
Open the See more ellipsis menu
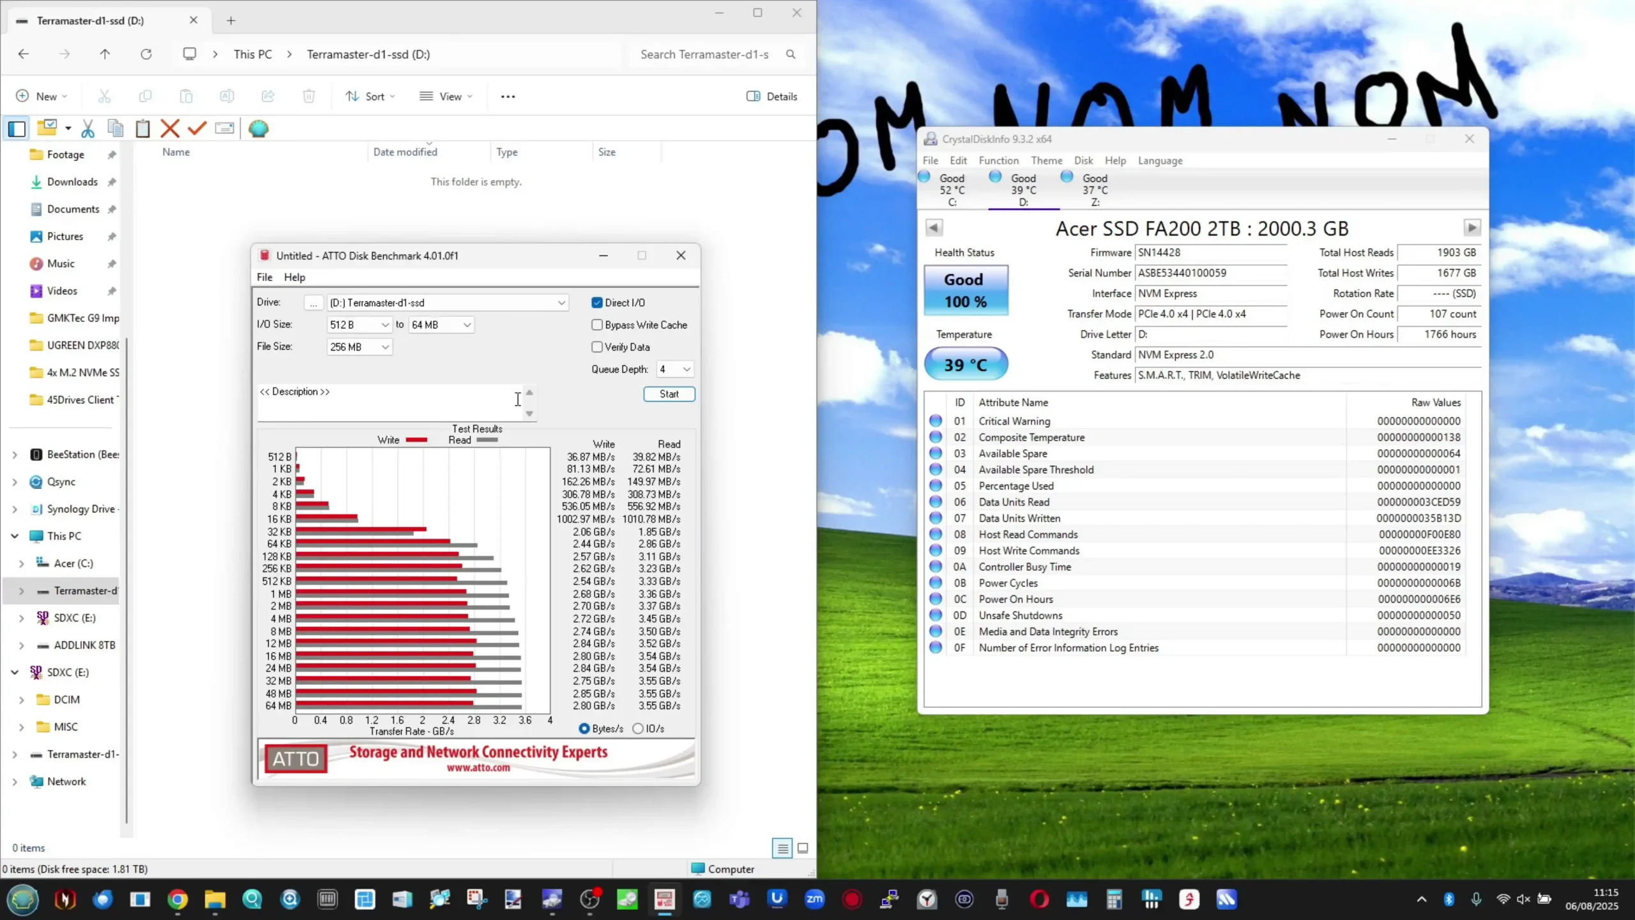click(x=508, y=96)
